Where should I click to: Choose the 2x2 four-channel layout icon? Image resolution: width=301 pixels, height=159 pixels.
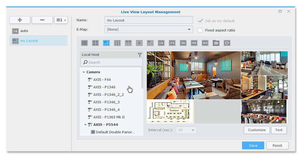click(x=95, y=43)
